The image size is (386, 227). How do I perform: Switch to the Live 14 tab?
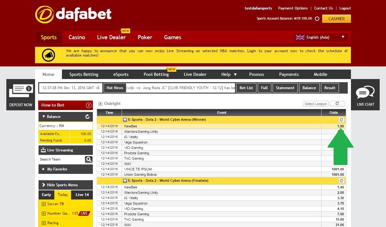click(81, 195)
